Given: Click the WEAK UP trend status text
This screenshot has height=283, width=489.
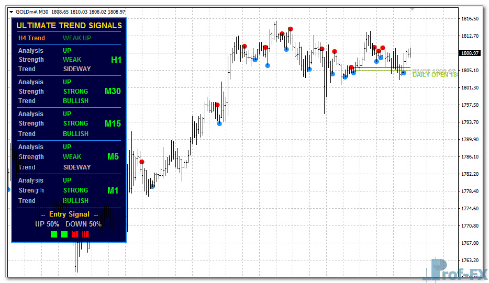Looking at the screenshot, I should [x=76, y=38].
